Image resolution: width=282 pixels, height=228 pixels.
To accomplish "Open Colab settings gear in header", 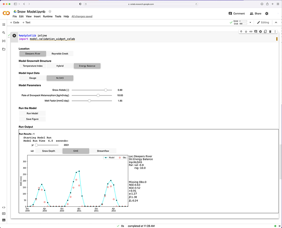I will (x=267, y=14).
